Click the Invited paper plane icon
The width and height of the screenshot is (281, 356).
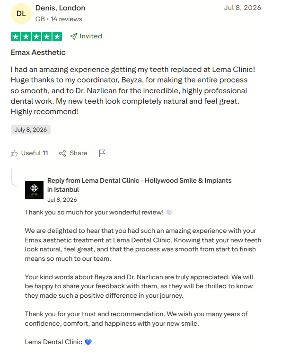point(74,36)
